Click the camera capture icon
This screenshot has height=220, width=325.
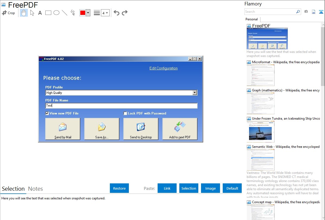point(306,12)
